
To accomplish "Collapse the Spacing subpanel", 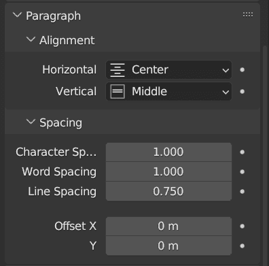I will coord(31,122).
